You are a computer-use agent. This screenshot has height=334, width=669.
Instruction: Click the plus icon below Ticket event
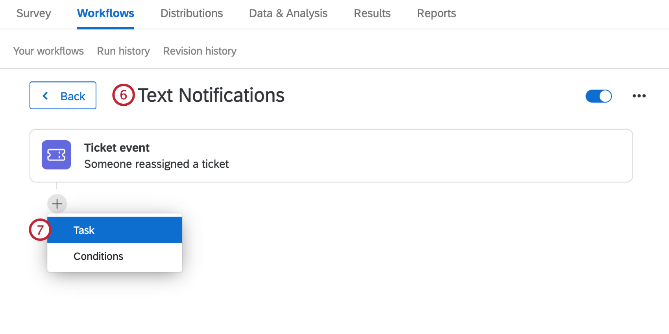click(57, 204)
